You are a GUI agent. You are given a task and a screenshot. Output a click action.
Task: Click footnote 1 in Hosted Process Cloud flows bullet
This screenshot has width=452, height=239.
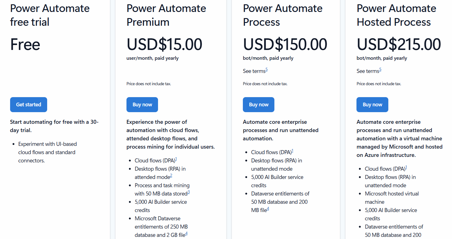407,167
